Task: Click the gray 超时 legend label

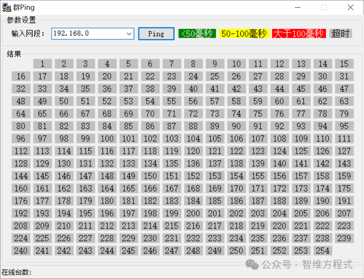Action: pos(340,34)
